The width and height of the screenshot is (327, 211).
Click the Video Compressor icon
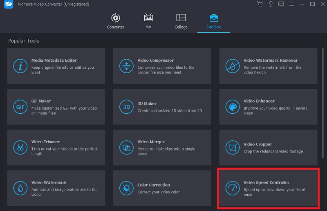pyautogui.click(x=126, y=66)
